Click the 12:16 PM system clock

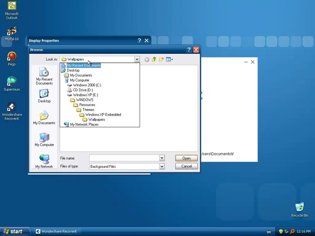(304, 231)
